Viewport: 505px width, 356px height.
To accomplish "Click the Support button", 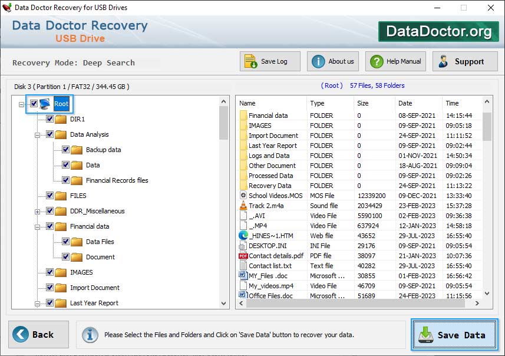I will click(465, 61).
